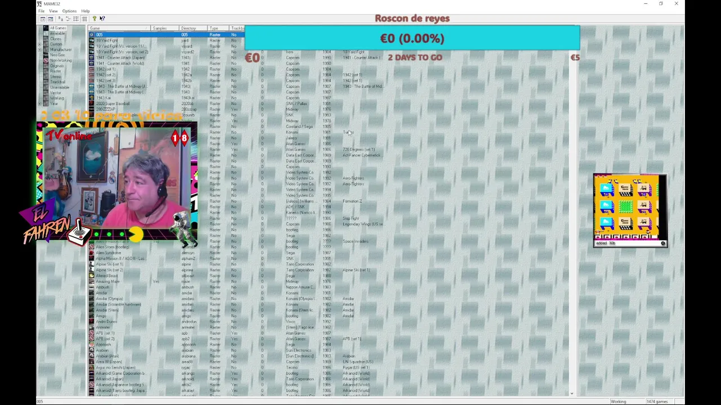
Task: Click the icon beside Alien Syndrome
Action: point(91,253)
